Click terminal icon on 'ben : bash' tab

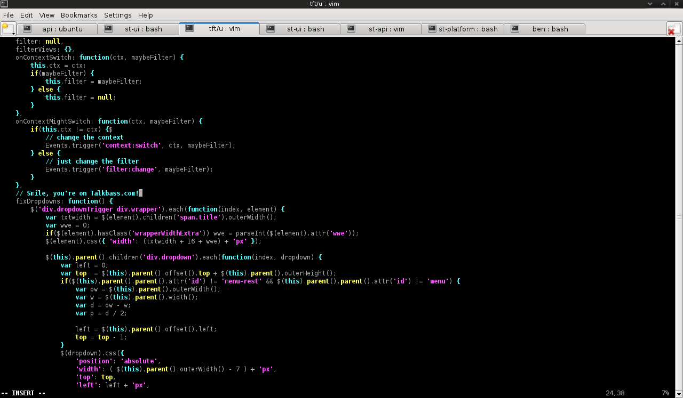pyautogui.click(x=515, y=29)
